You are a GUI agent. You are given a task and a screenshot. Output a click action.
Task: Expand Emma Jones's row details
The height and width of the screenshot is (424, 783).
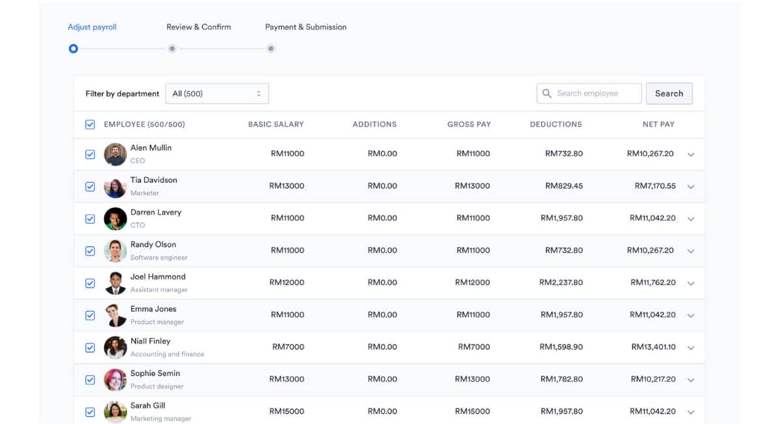690,315
